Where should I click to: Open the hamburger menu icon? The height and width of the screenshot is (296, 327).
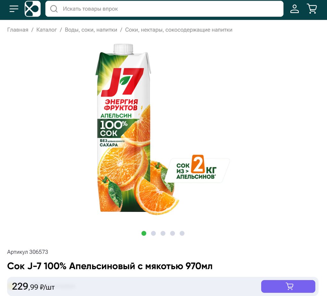(x=14, y=9)
